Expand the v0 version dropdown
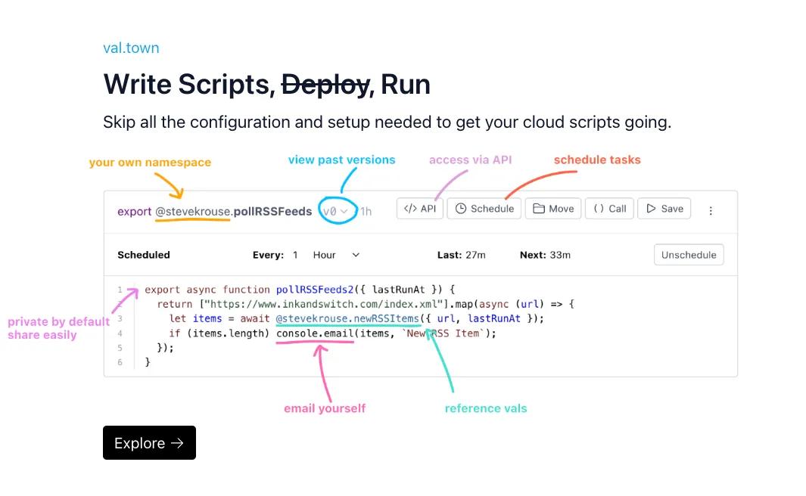Screen dimensions: 806x496 tap(335, 212)
